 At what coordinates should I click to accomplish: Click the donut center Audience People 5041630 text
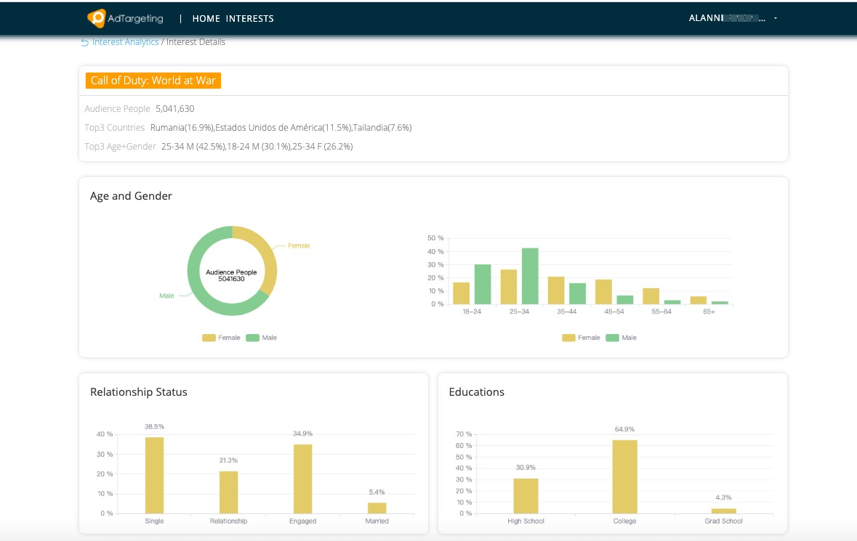tap(231, 275)
